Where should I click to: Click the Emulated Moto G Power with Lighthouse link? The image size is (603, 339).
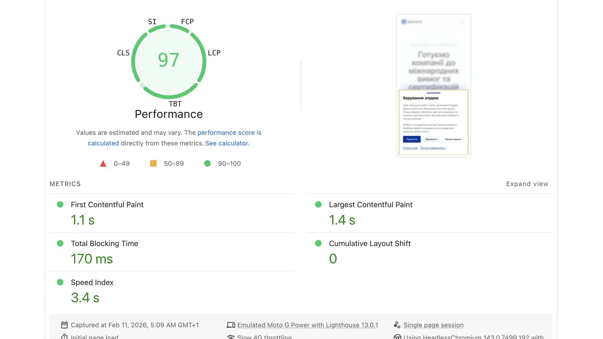pos(307,325)
